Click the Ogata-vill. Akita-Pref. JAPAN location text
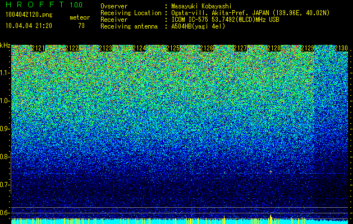 click(x=250, y=13)
